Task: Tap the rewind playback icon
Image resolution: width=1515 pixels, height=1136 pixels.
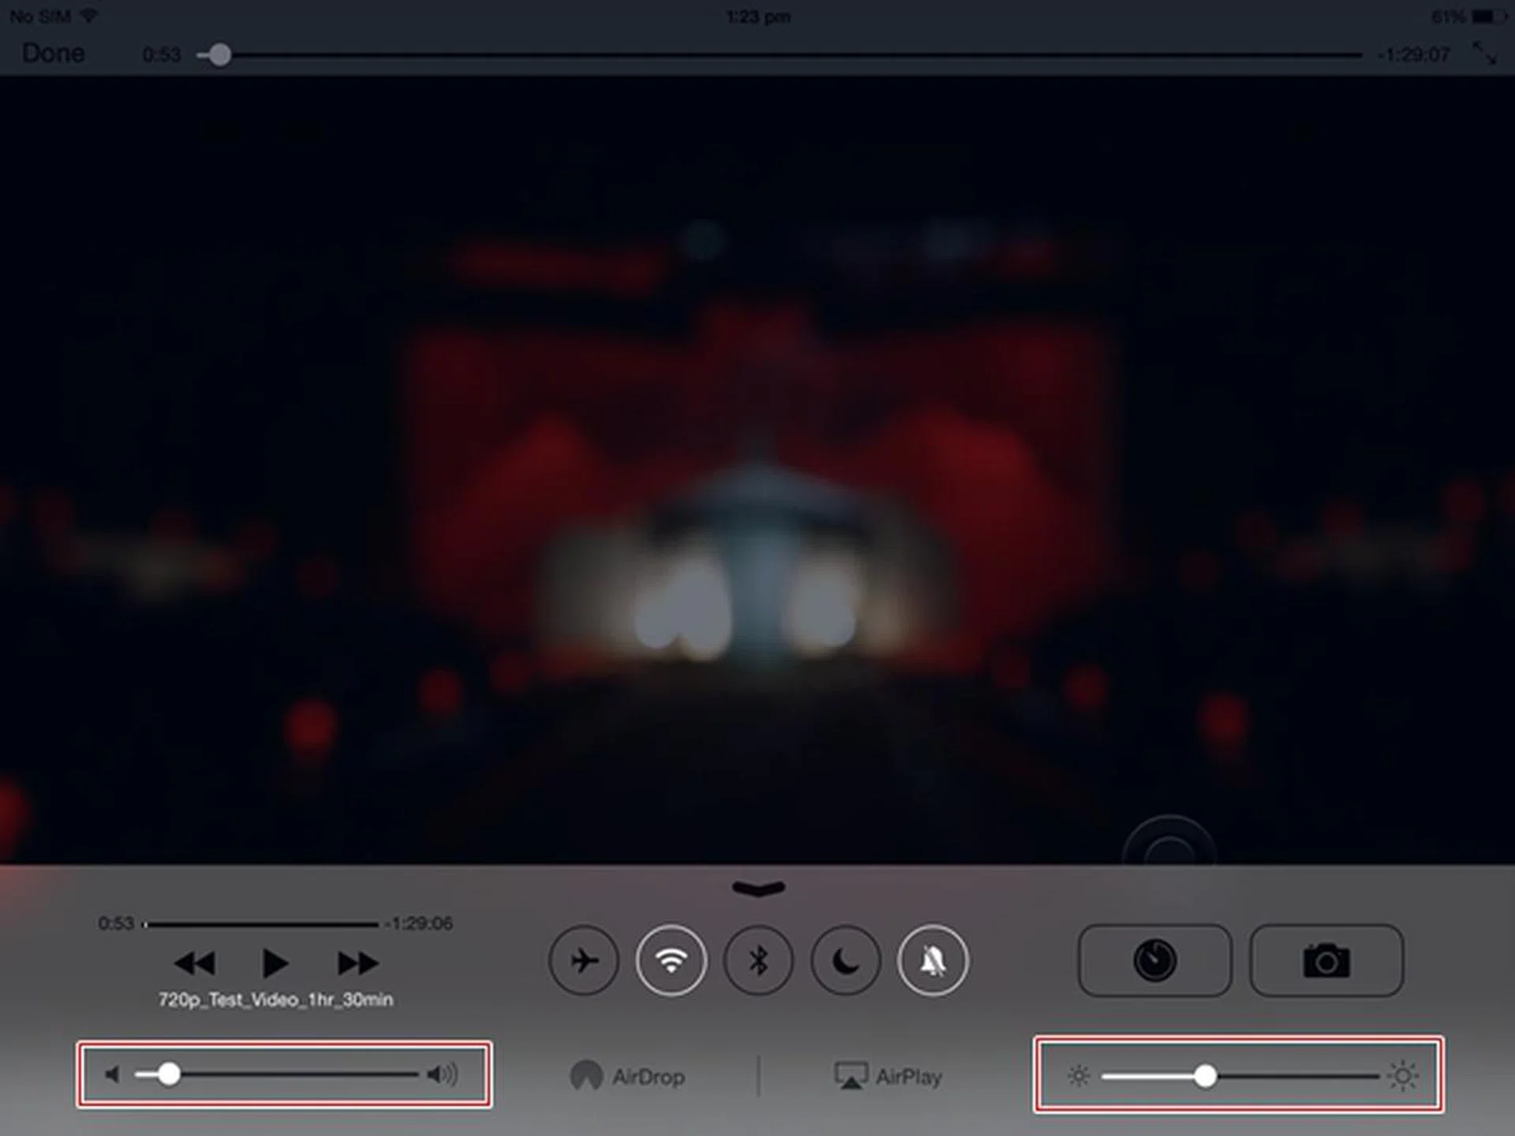Action: 194,962
